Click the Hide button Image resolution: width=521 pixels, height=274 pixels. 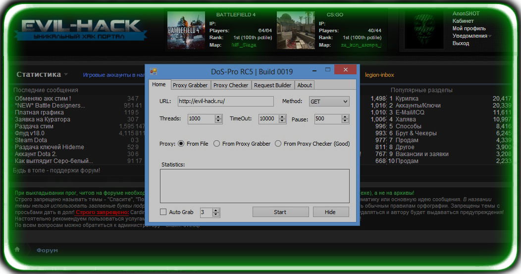331,212
